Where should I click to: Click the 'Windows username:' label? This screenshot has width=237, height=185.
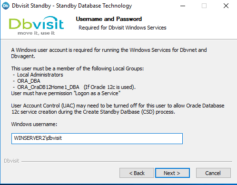[x=34, y=124]
